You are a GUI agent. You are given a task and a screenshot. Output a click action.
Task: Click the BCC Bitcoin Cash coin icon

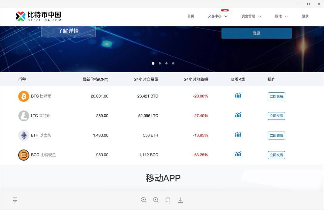click(x=23, y=155)
